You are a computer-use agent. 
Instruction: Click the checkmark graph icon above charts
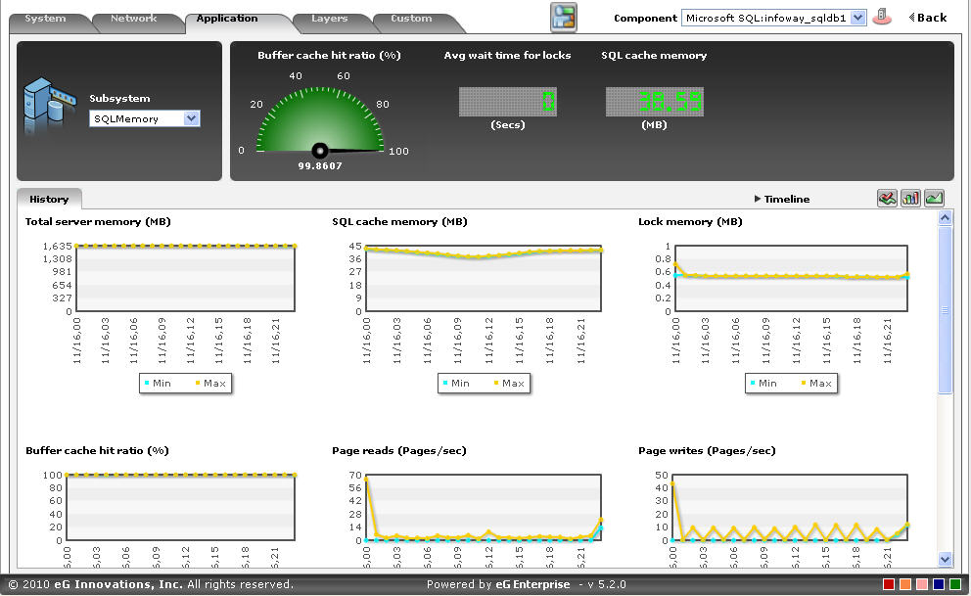[x=887, y=198]
